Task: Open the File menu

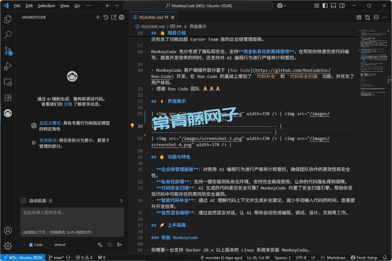Action: (x=17, y=5)
